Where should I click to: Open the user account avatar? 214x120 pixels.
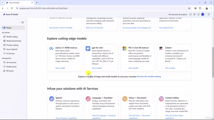(x=203, y=14)
